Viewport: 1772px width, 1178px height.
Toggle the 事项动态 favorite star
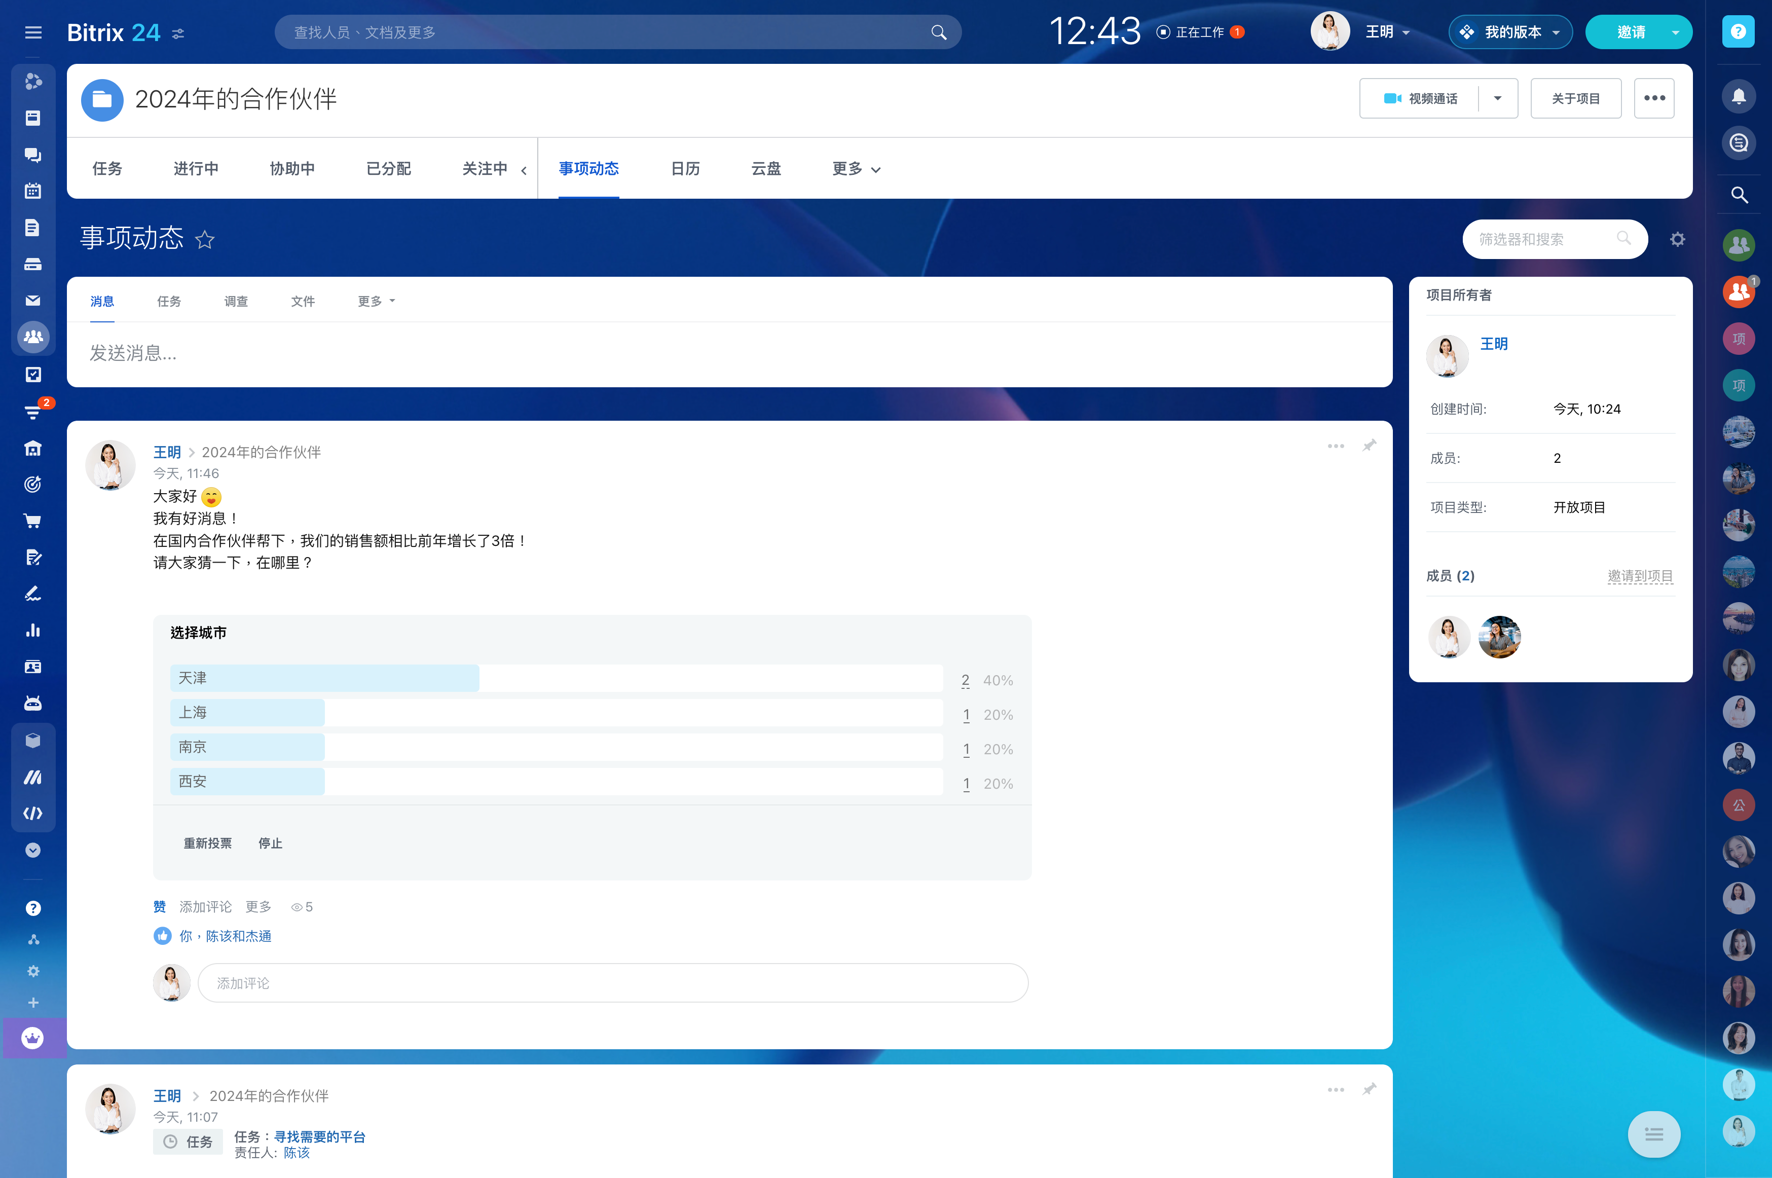click(204, 240)
